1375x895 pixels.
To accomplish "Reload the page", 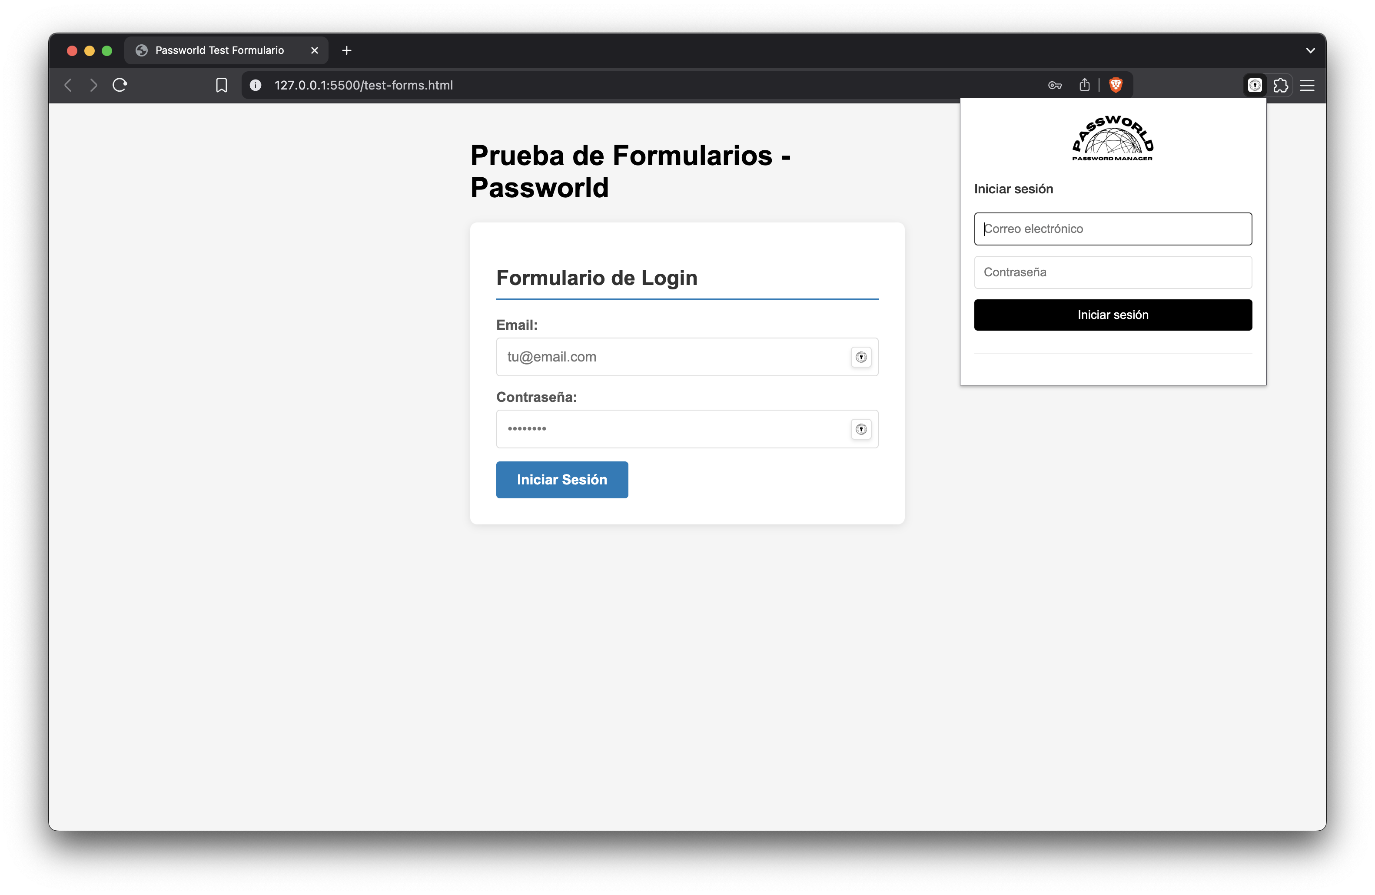I will pos(120,86).
